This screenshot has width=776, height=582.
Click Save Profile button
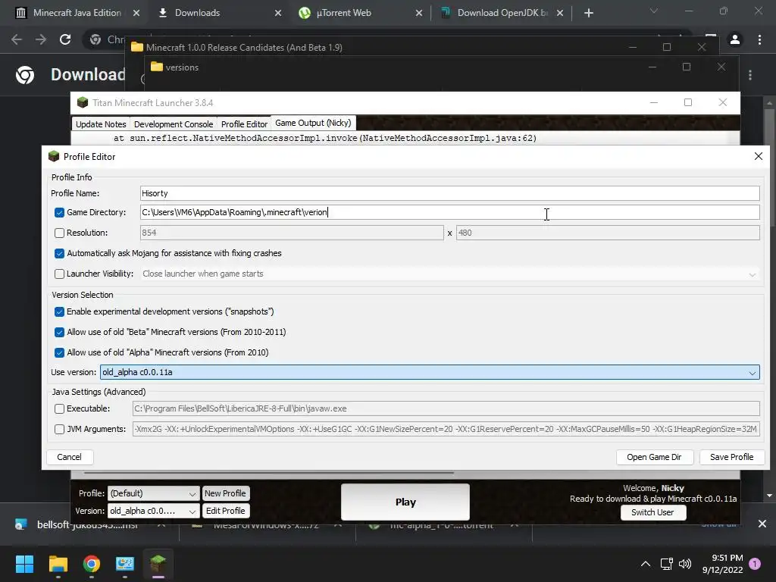coord(731,457)
